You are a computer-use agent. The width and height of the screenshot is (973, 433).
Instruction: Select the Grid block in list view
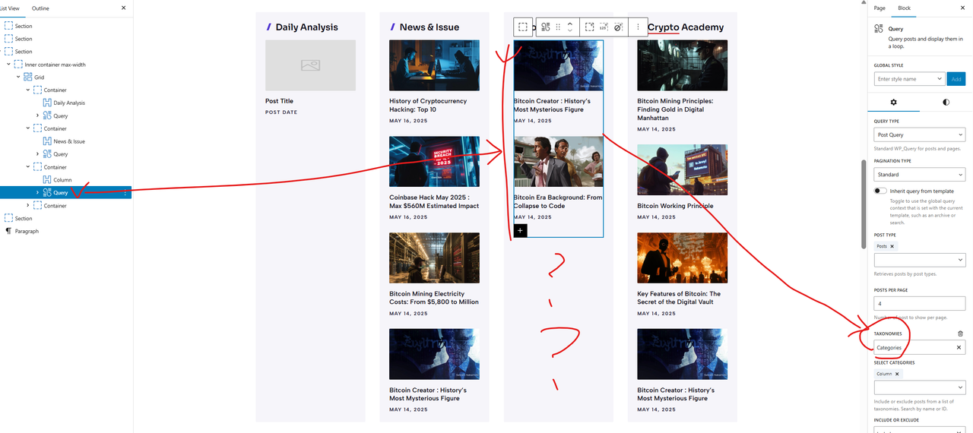coord(39,77)
